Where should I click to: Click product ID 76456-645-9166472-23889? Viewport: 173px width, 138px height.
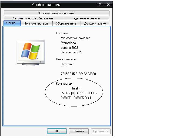78,74
